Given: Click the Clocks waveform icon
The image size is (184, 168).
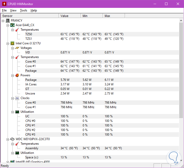Looking at the screenshot, I should pyautogui.click(x=17, y=98).
